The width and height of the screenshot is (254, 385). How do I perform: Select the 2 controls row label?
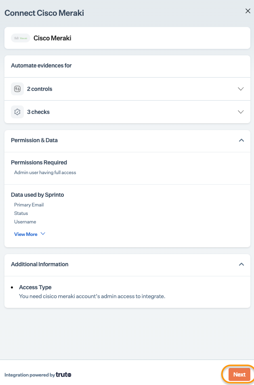[40, 89]
